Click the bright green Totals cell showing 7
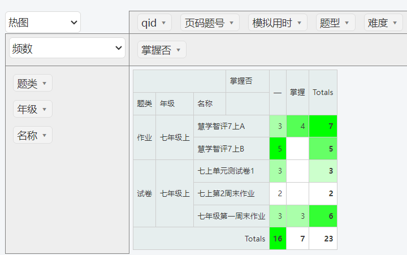 [x=323, y=126]
